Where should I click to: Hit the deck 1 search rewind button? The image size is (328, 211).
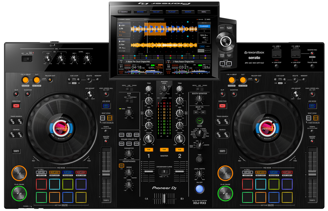12,135
